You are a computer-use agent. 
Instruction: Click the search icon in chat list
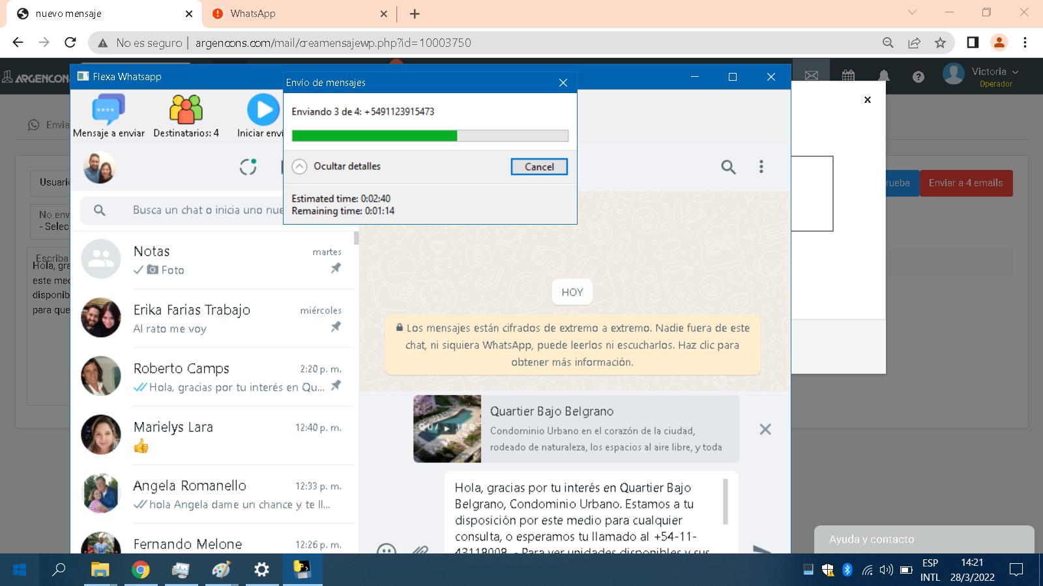click(x=99, y=210)
